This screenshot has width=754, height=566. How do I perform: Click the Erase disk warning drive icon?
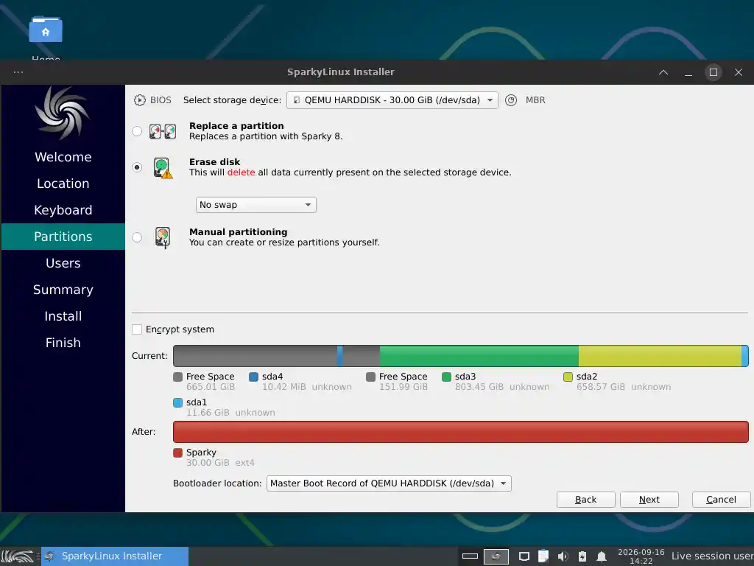[163, 168]
